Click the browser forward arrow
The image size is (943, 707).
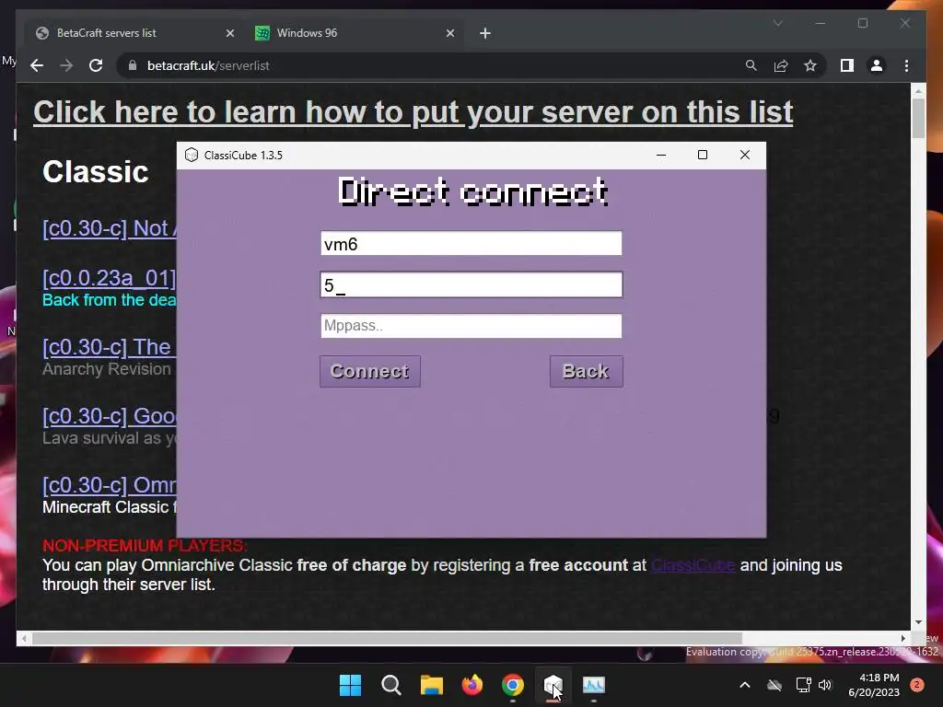pos(66,65)
